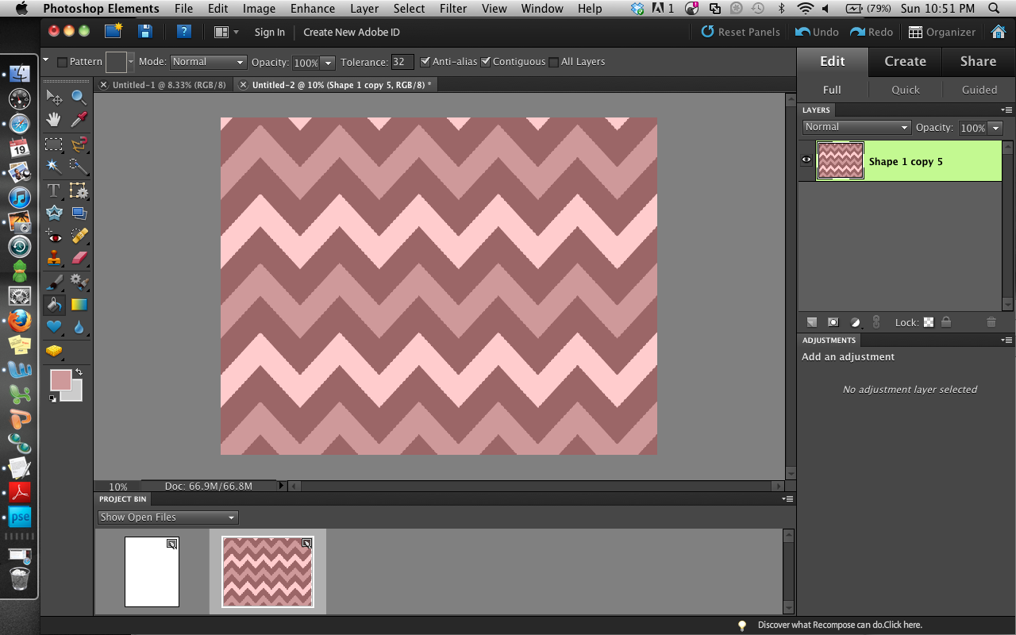Screen dimensions: 1016x635
Task: Switch to the Share tab
Action: pyautogui.click(x=978, y=61)
